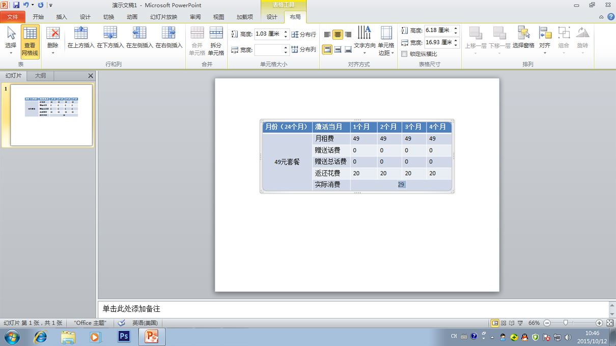Click the 激活当月 header cell
The height and width of the screenshot is (346, 616).
(x=331, y=127)
